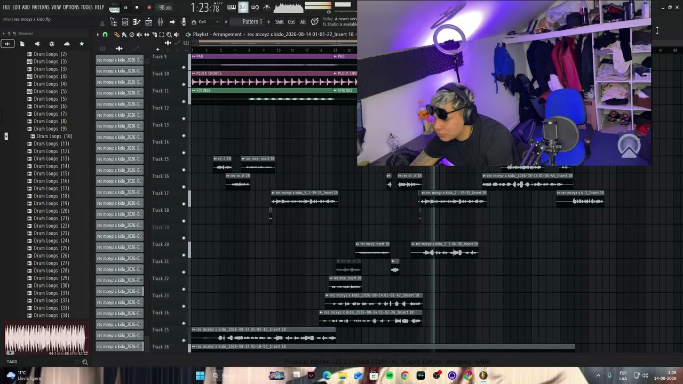Click the sample waveform preview in Browser
Image resolution: width=683 pixels, height=384 pixels.
(46, 339)
